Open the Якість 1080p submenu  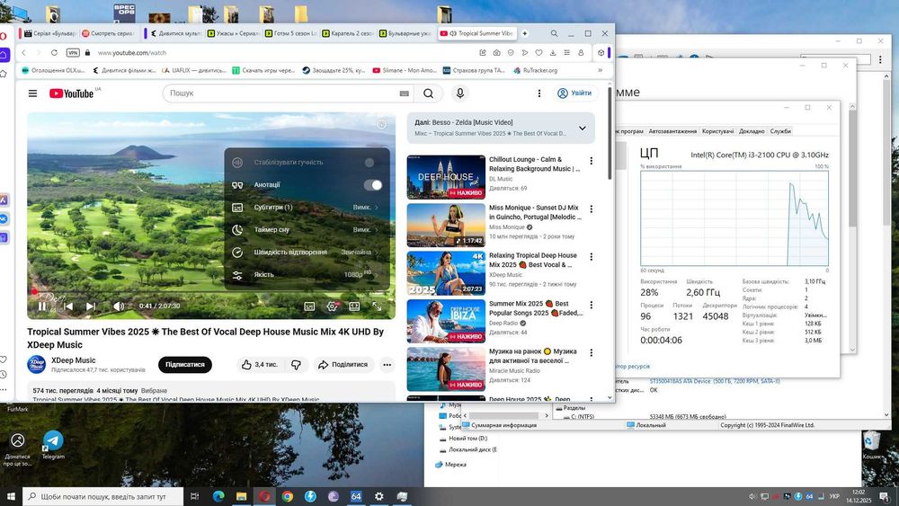(x=307, y=274)
